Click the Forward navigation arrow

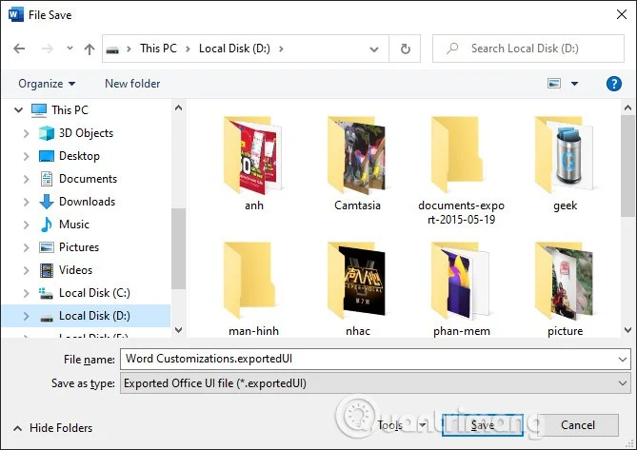[x=47, y=49]
